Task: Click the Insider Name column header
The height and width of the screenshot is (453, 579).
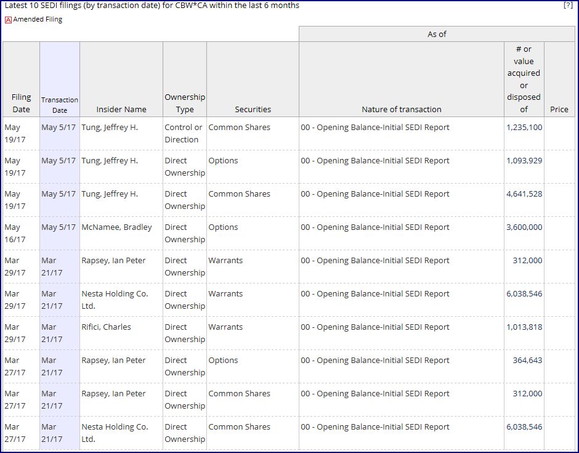Action: pos(121,109)
